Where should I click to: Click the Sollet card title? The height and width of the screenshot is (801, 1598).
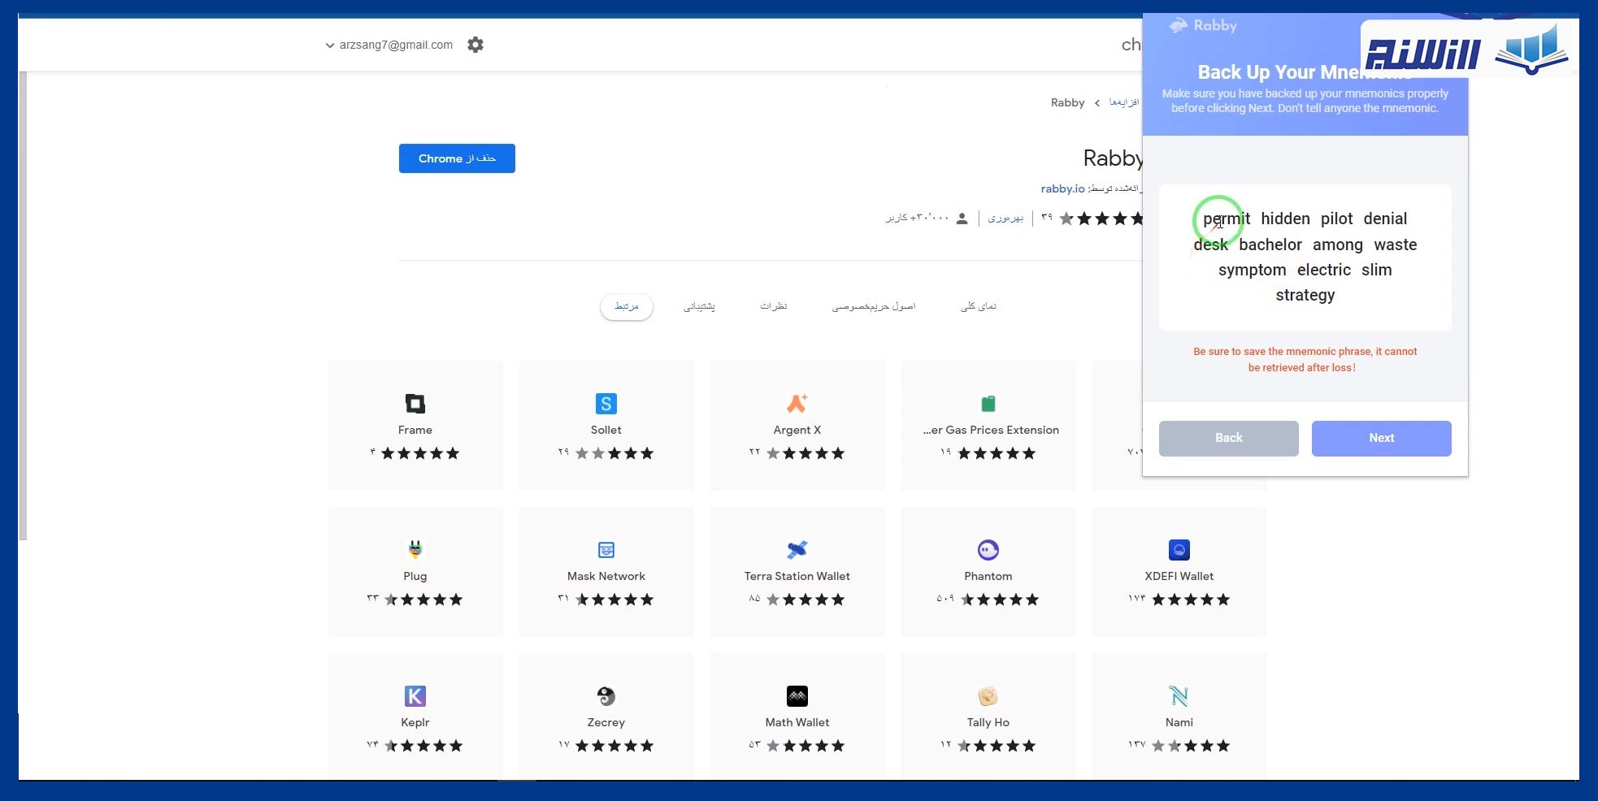point(606,430)
